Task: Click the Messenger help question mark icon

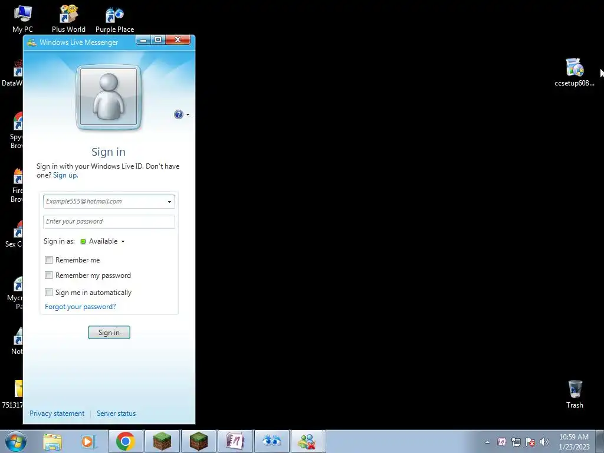Action: (178, 114)
